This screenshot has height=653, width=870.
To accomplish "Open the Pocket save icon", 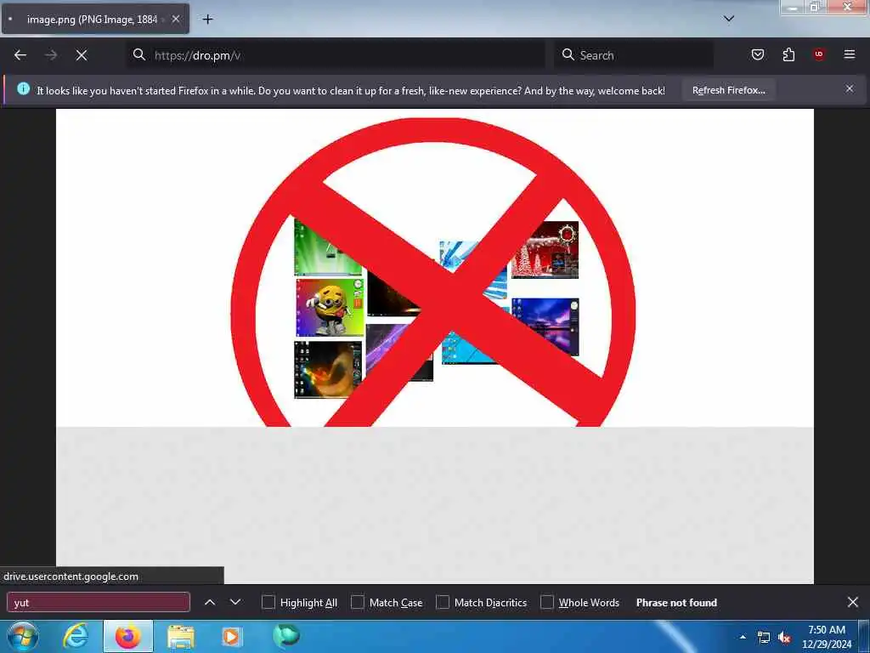I will (758, 54).
